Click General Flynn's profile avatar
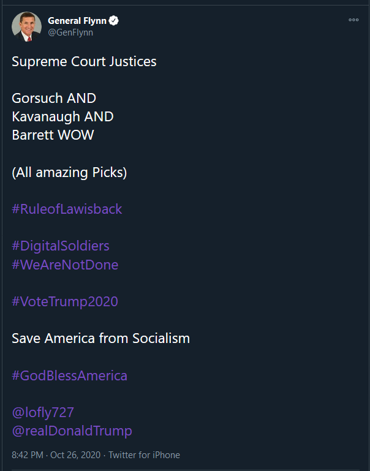 (27, 27)
